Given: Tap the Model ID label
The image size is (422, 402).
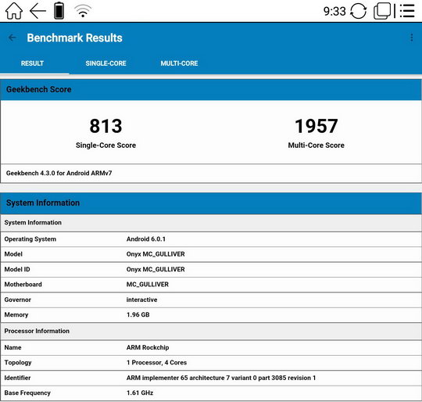Looking at the screenshot, I should pos(17,270).
